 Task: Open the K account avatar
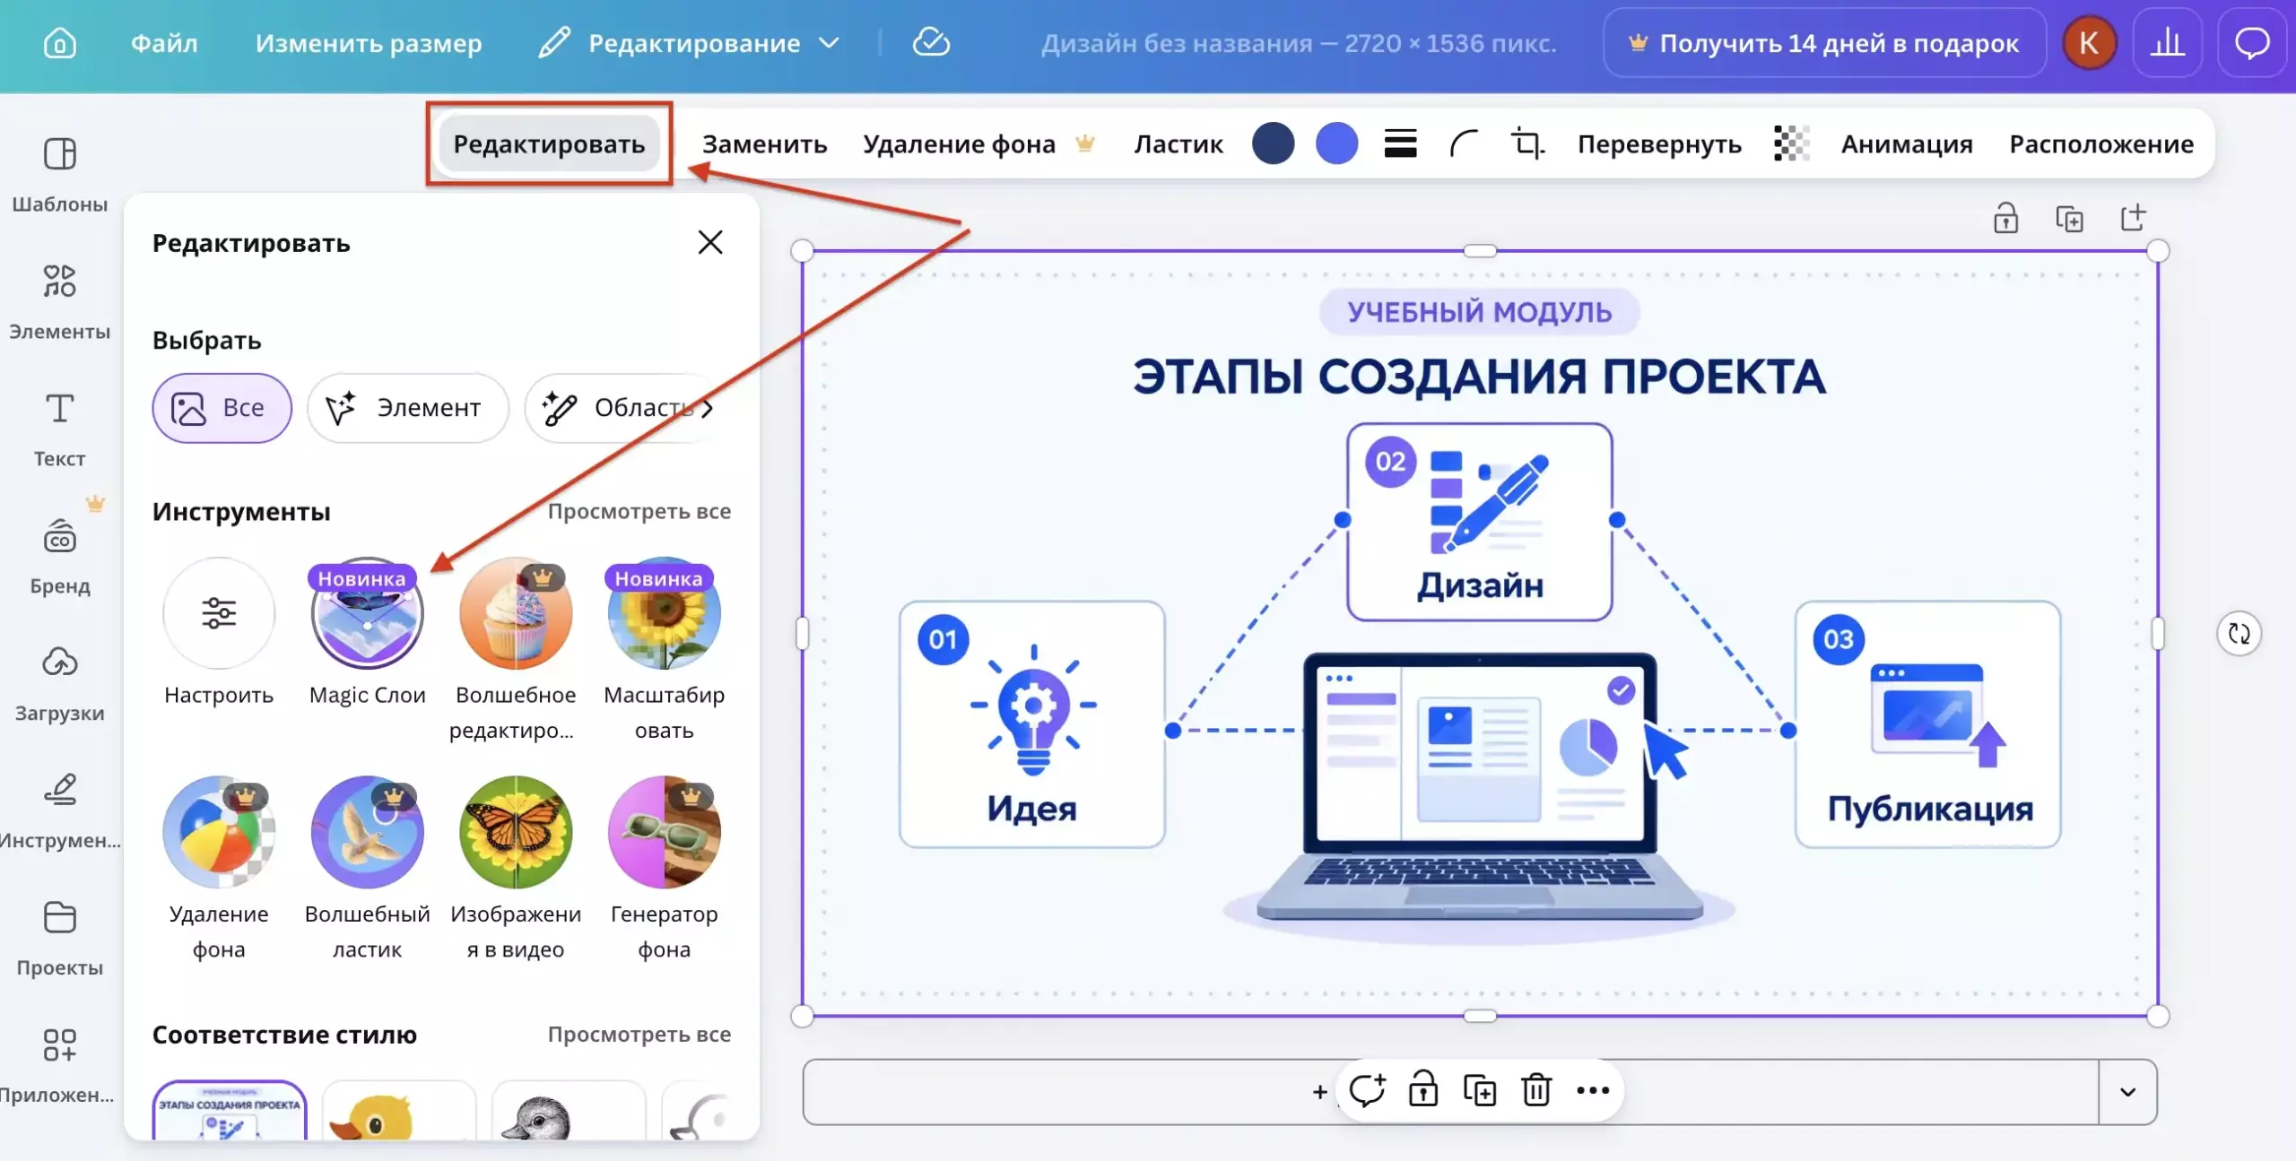2089,42
